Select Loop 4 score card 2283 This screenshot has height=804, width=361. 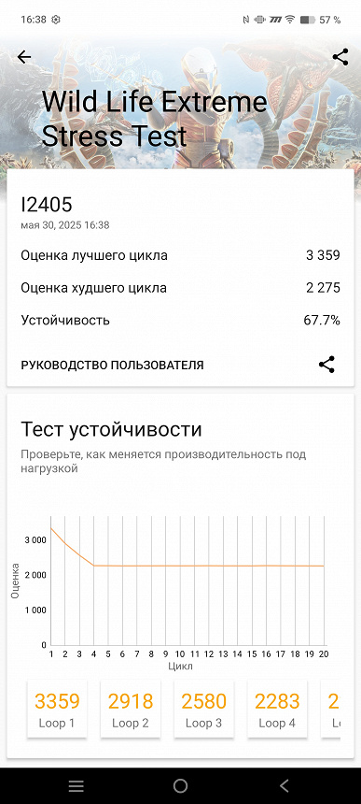(x=277, y=710)
